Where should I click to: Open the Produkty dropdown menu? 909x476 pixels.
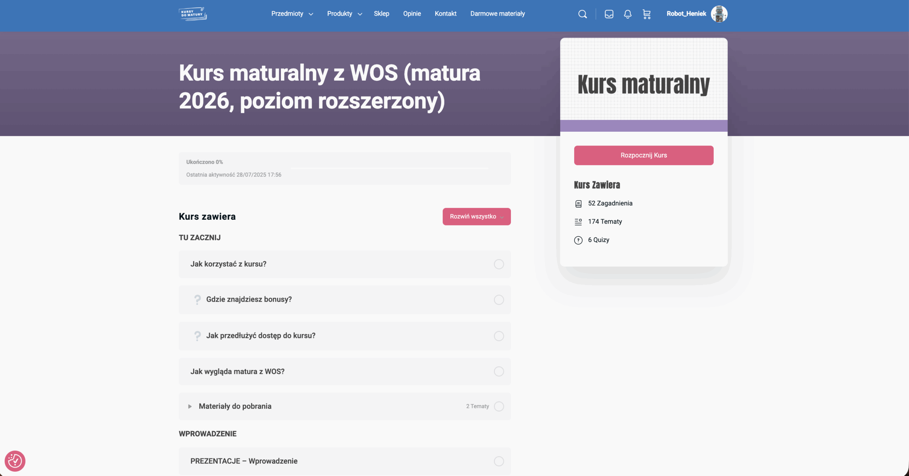344,14
